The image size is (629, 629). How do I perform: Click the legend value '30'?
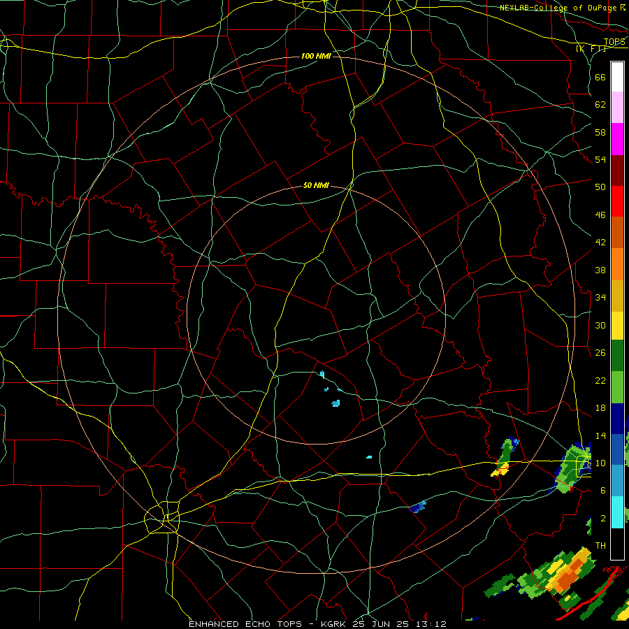(x=600, y=325)
